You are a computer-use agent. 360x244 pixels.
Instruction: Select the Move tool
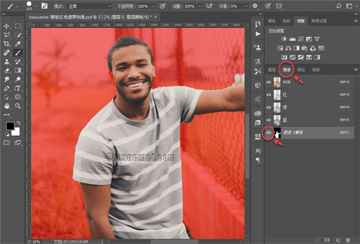pos(7,26)
